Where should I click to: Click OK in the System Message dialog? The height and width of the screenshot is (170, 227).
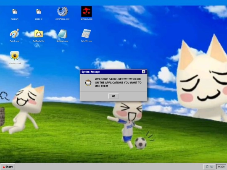click(113, 96)
